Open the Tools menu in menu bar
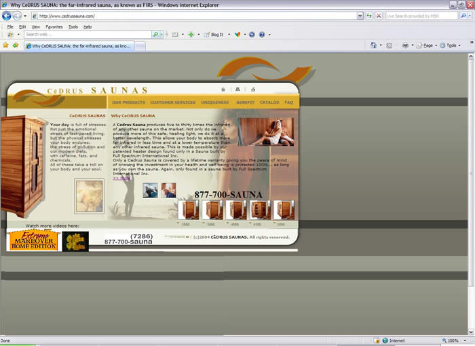 73,26
